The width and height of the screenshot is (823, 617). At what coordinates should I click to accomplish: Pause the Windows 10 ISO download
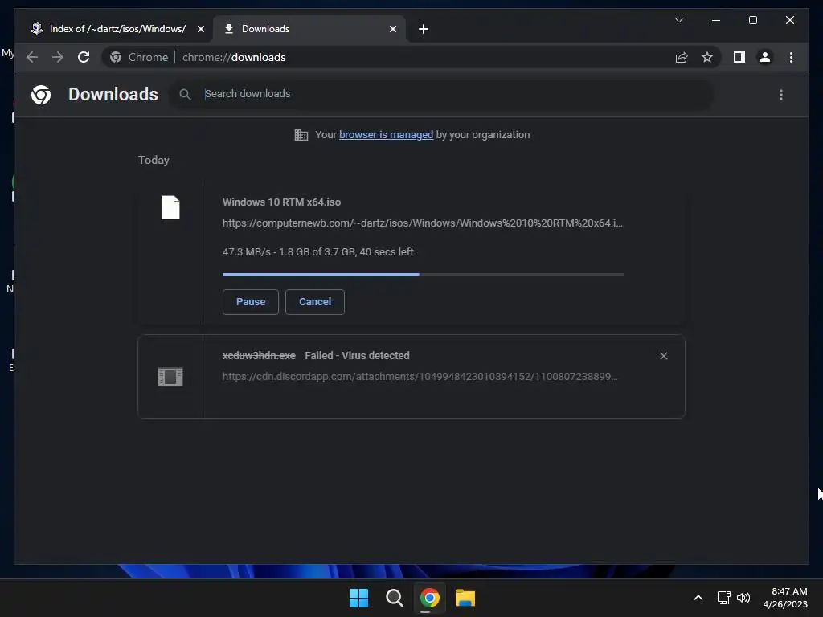point(251,302)
